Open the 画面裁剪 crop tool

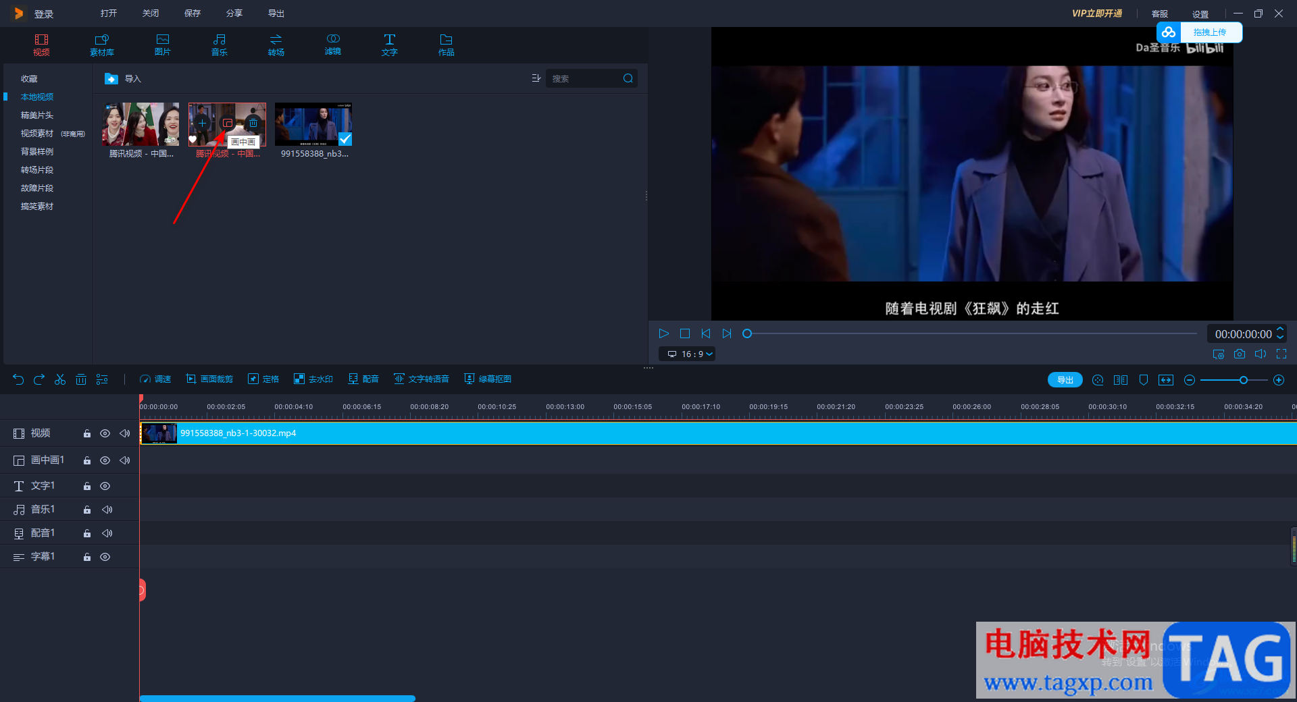(x=209, y=379)
